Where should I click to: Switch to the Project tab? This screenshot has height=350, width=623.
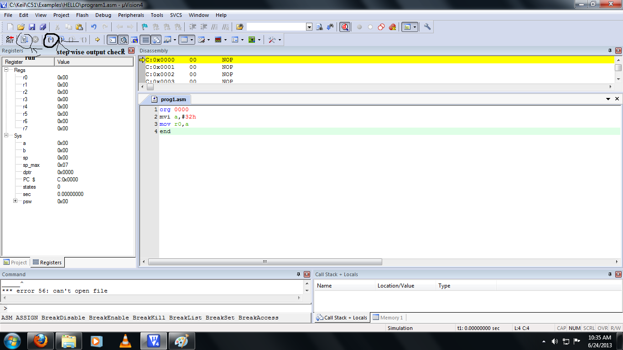[15, 262]
